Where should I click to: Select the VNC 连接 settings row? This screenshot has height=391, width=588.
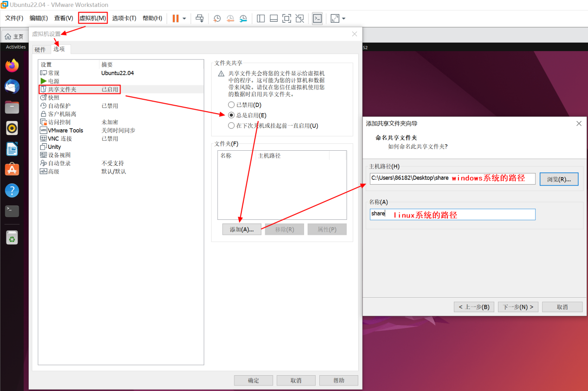pyautogui.click(x=121, y=139)
